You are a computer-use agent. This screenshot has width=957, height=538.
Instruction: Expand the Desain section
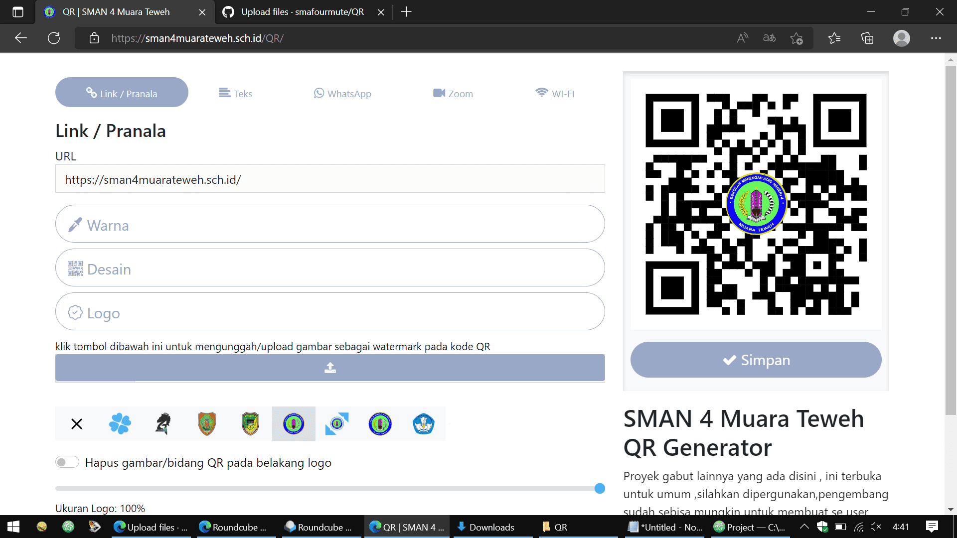point(330,268)
